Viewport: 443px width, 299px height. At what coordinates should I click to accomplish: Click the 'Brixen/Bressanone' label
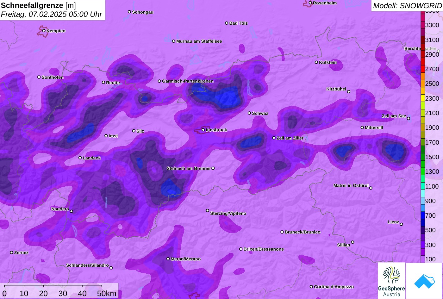click(264, 249)
